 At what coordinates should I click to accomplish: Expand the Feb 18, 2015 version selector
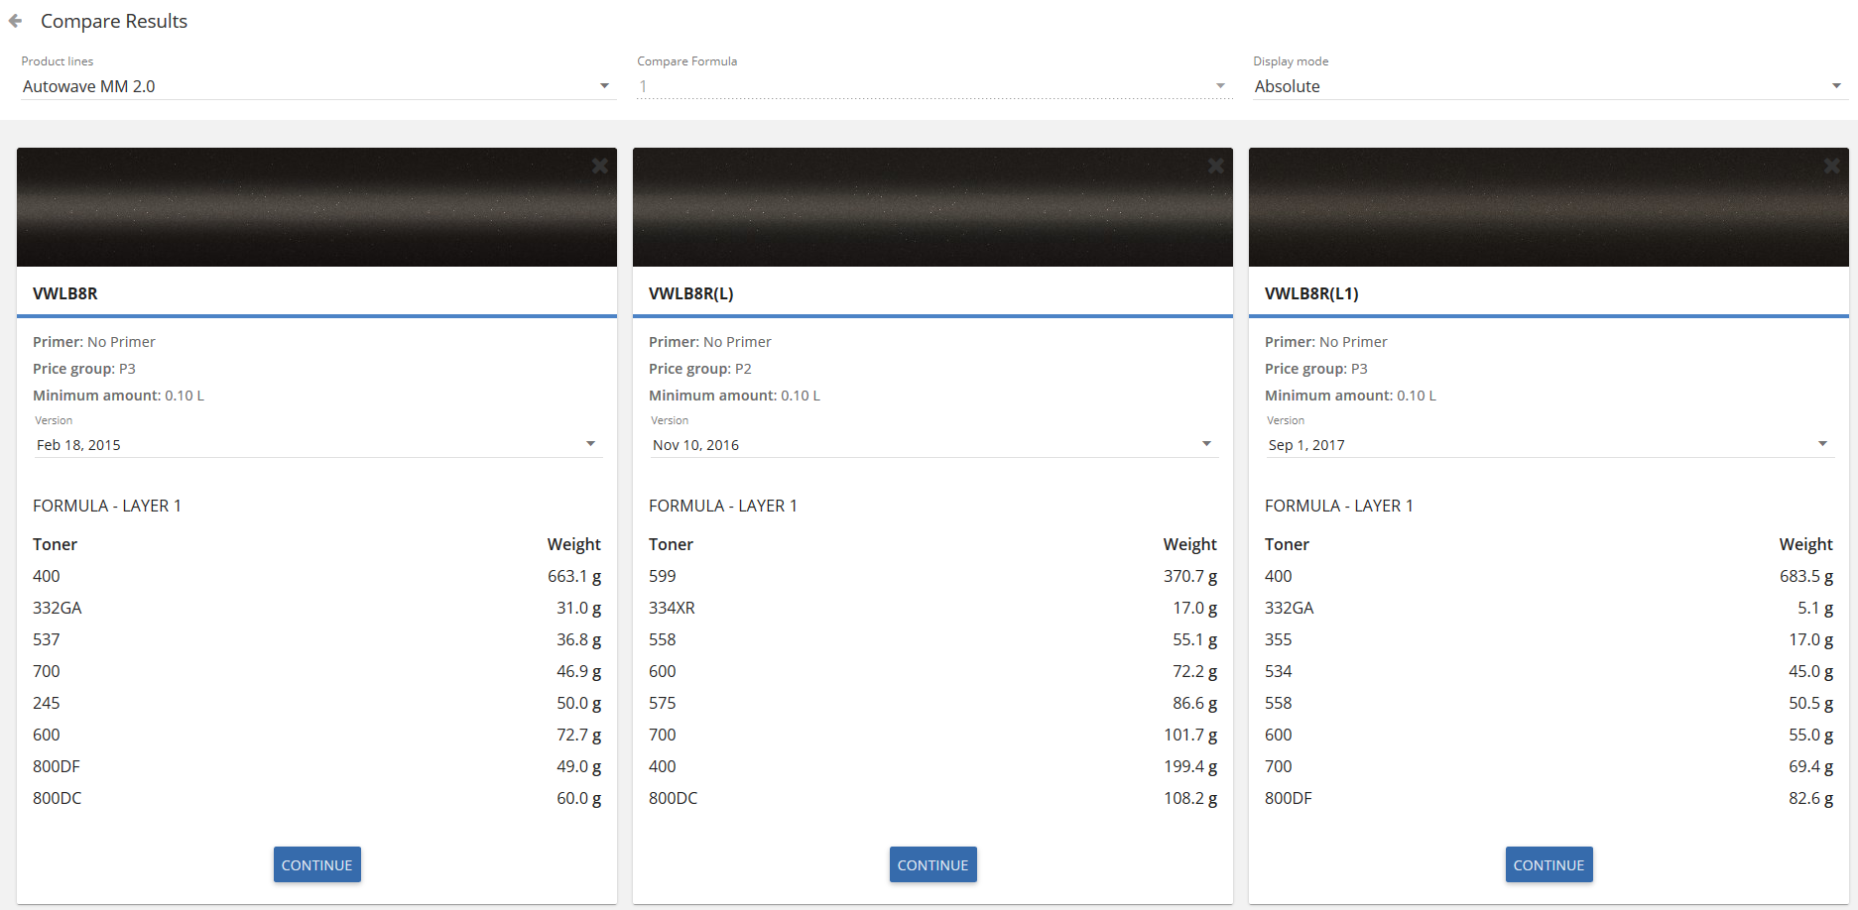(316, 445)
